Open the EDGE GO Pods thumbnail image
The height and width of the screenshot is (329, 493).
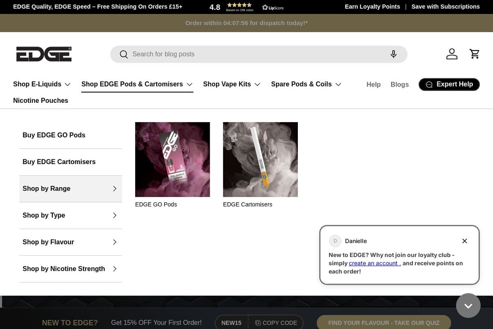click(x=172, y=160)
